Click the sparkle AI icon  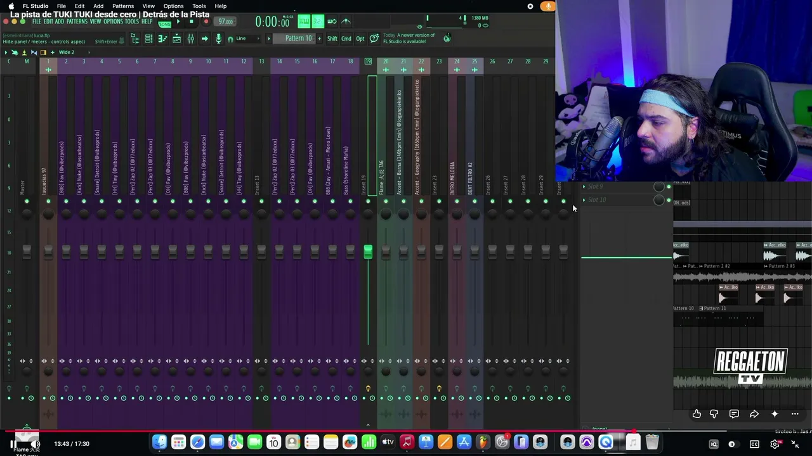pyautogui.click(x=775, y=414)
